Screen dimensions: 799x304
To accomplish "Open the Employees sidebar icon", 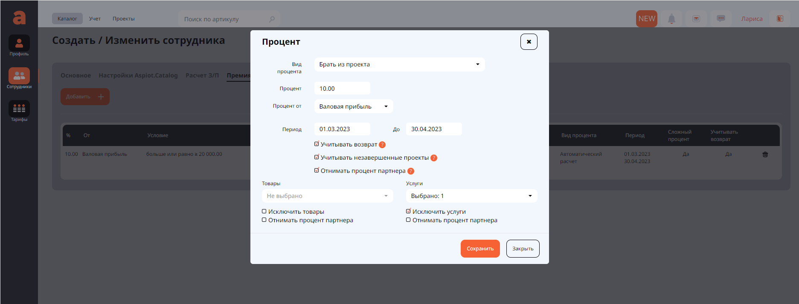I will tap(19, 76).
